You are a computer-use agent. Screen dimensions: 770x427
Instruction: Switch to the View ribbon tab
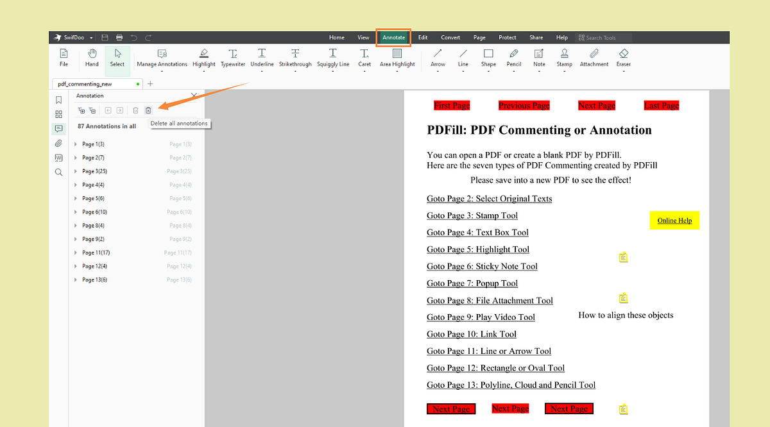pos(363,38)
